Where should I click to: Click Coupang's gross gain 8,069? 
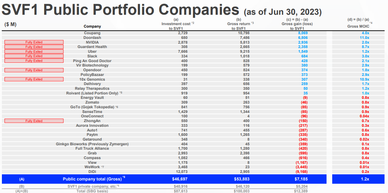coord(303,33)
